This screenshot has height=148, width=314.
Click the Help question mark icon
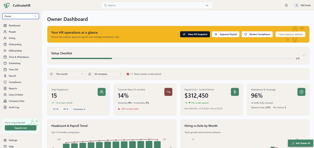[x=5, y=146]
